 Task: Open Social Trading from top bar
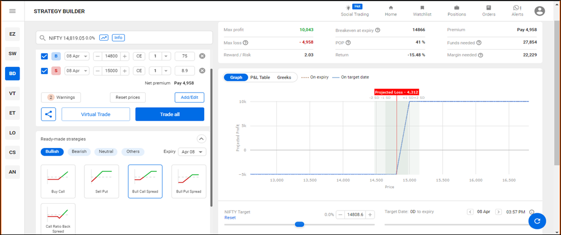coord(354,11)
